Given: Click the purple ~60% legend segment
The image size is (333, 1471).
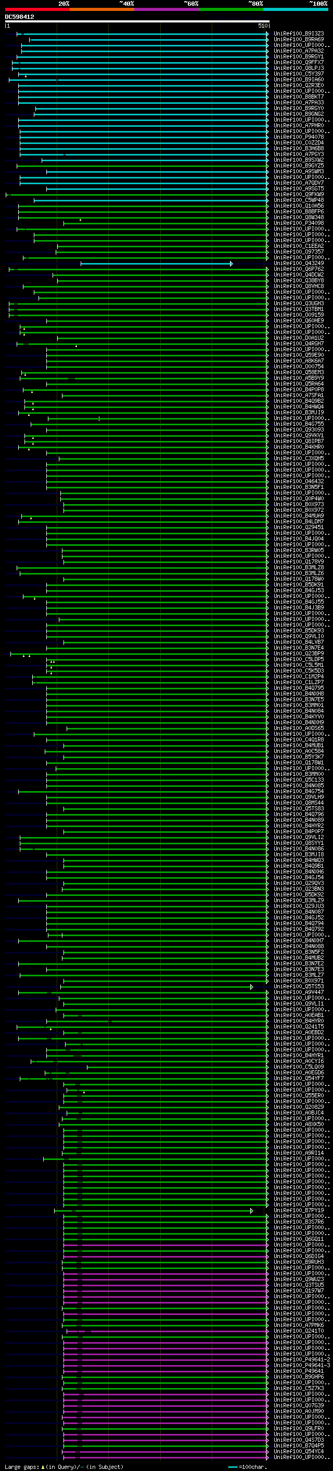Looking at the screenshot, I should (167, 9).
